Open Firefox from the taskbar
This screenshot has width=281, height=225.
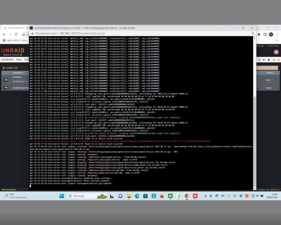click(162, 196)
